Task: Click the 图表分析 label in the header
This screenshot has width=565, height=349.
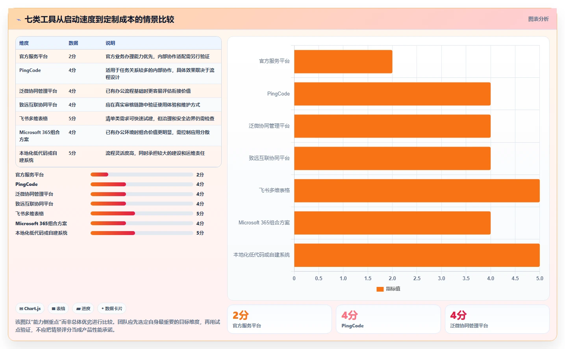Action: [x=538, y=19]
